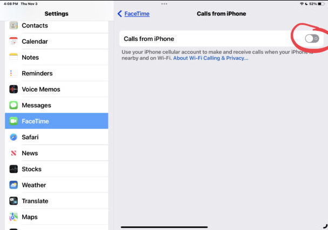Select the Safari compass icon
Screen dimensions: 328x230
coord(14,137)
